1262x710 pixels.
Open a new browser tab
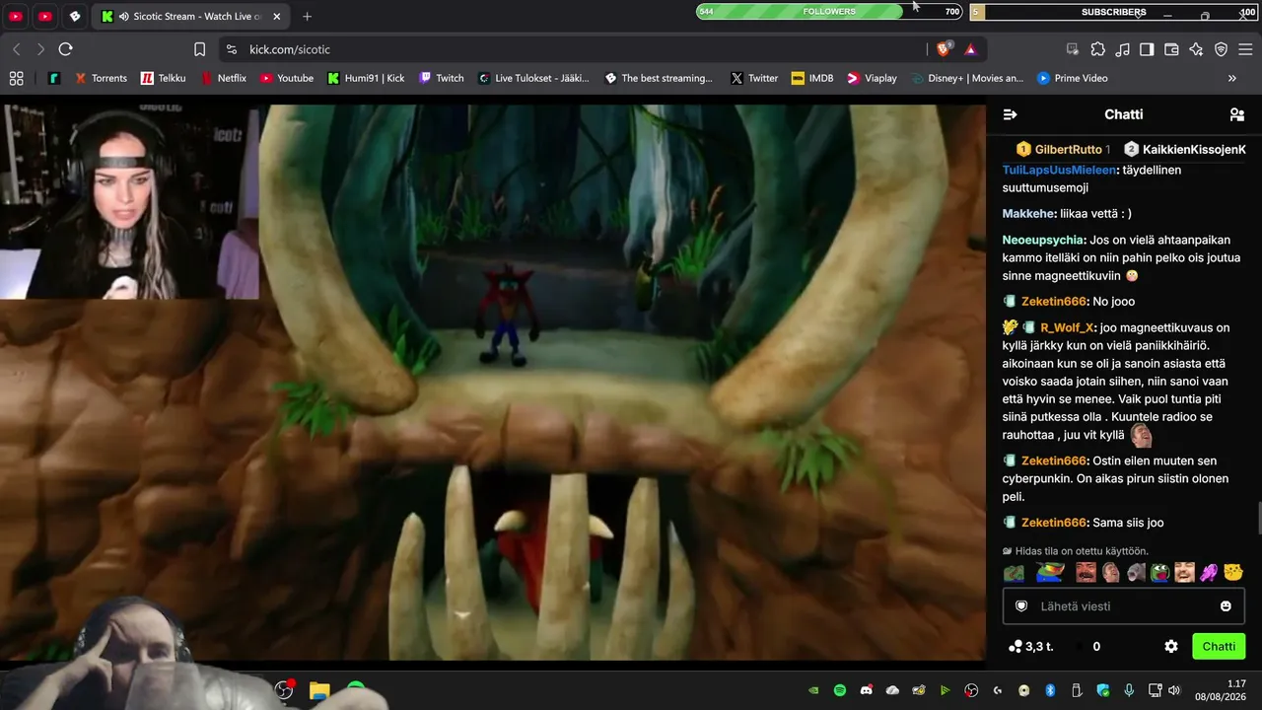(x=308, y=17)
